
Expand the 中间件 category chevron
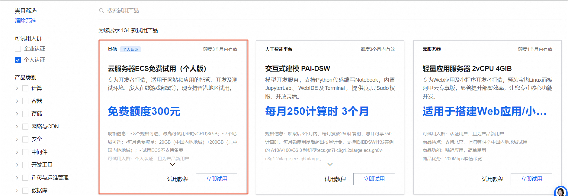click(17, 152)
